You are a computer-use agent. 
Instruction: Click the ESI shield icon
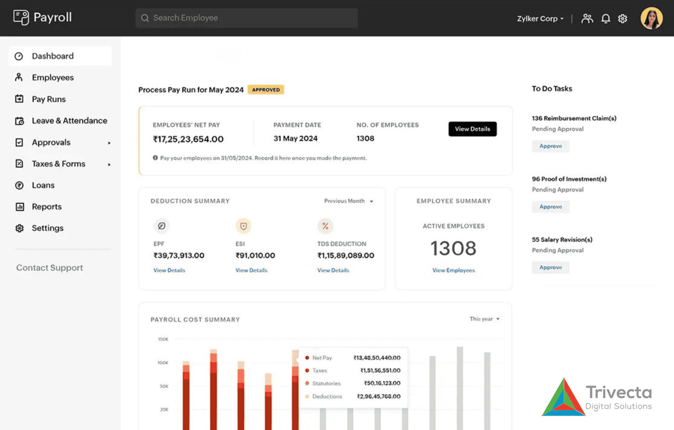pos(243,226)
